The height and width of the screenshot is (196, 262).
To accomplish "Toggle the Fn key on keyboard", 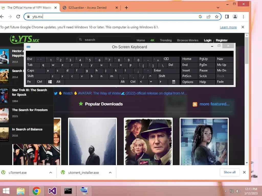I will 31,82.
